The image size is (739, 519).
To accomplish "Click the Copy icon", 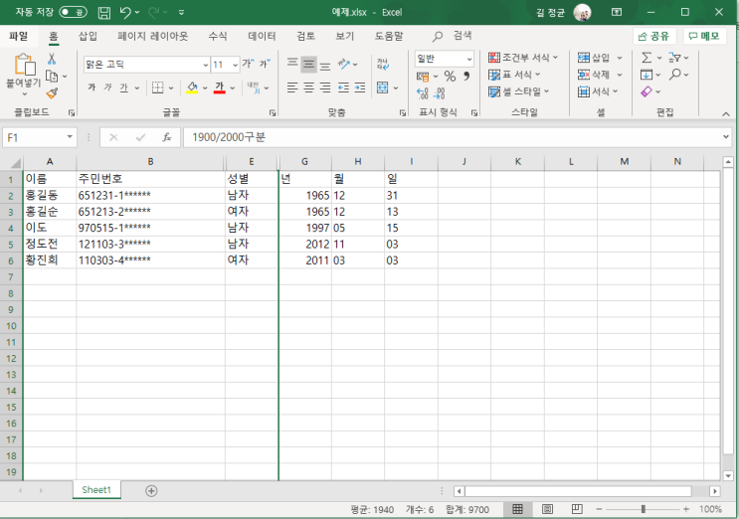I will [52, 76].
